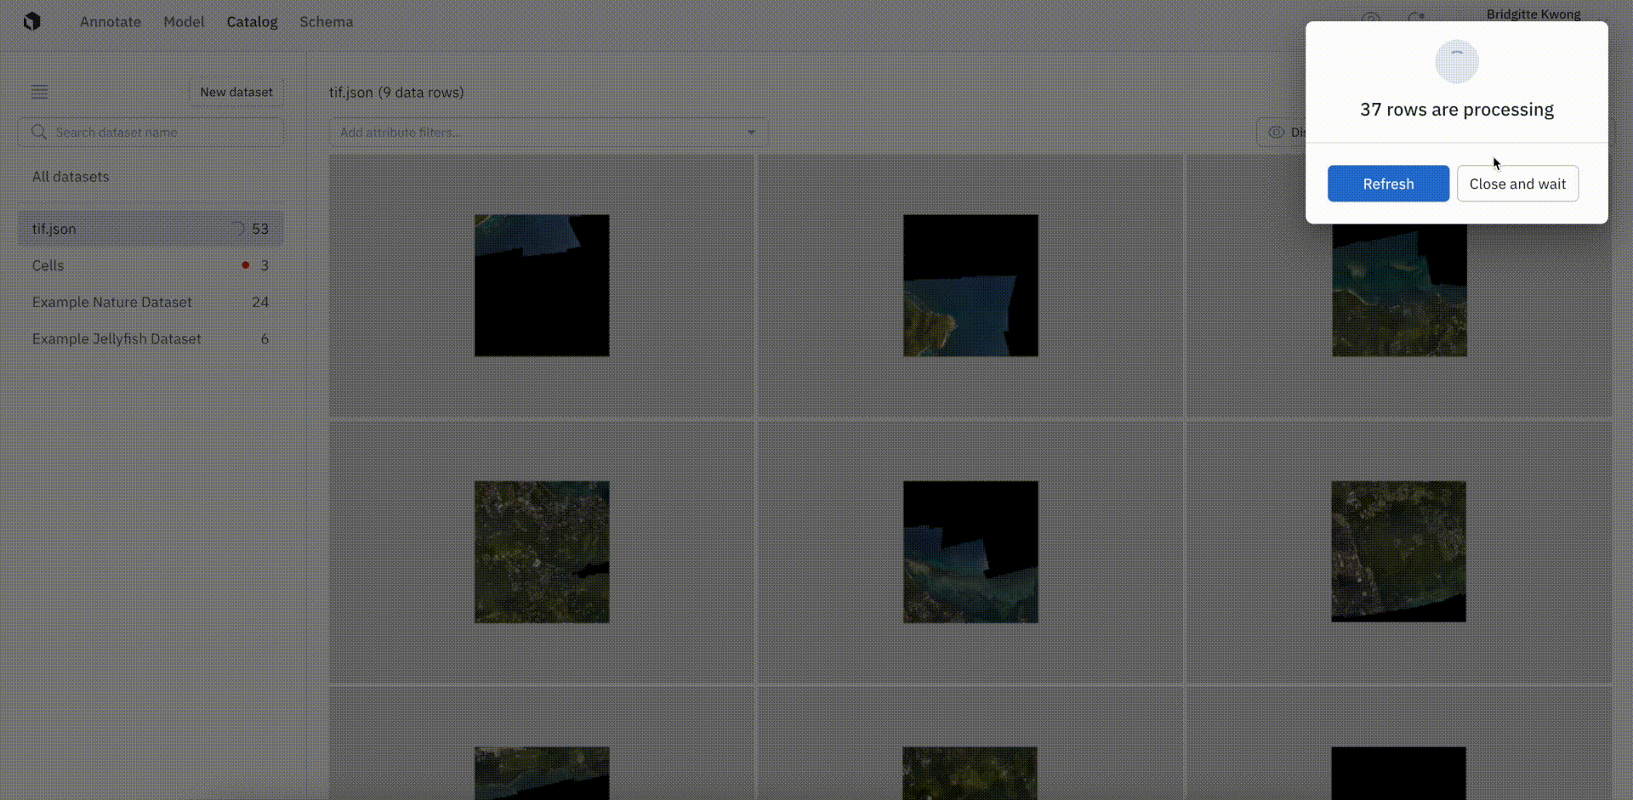Open the top-left thumbnail with blue strip
The image size is (1633, 800).
[542, 286]
